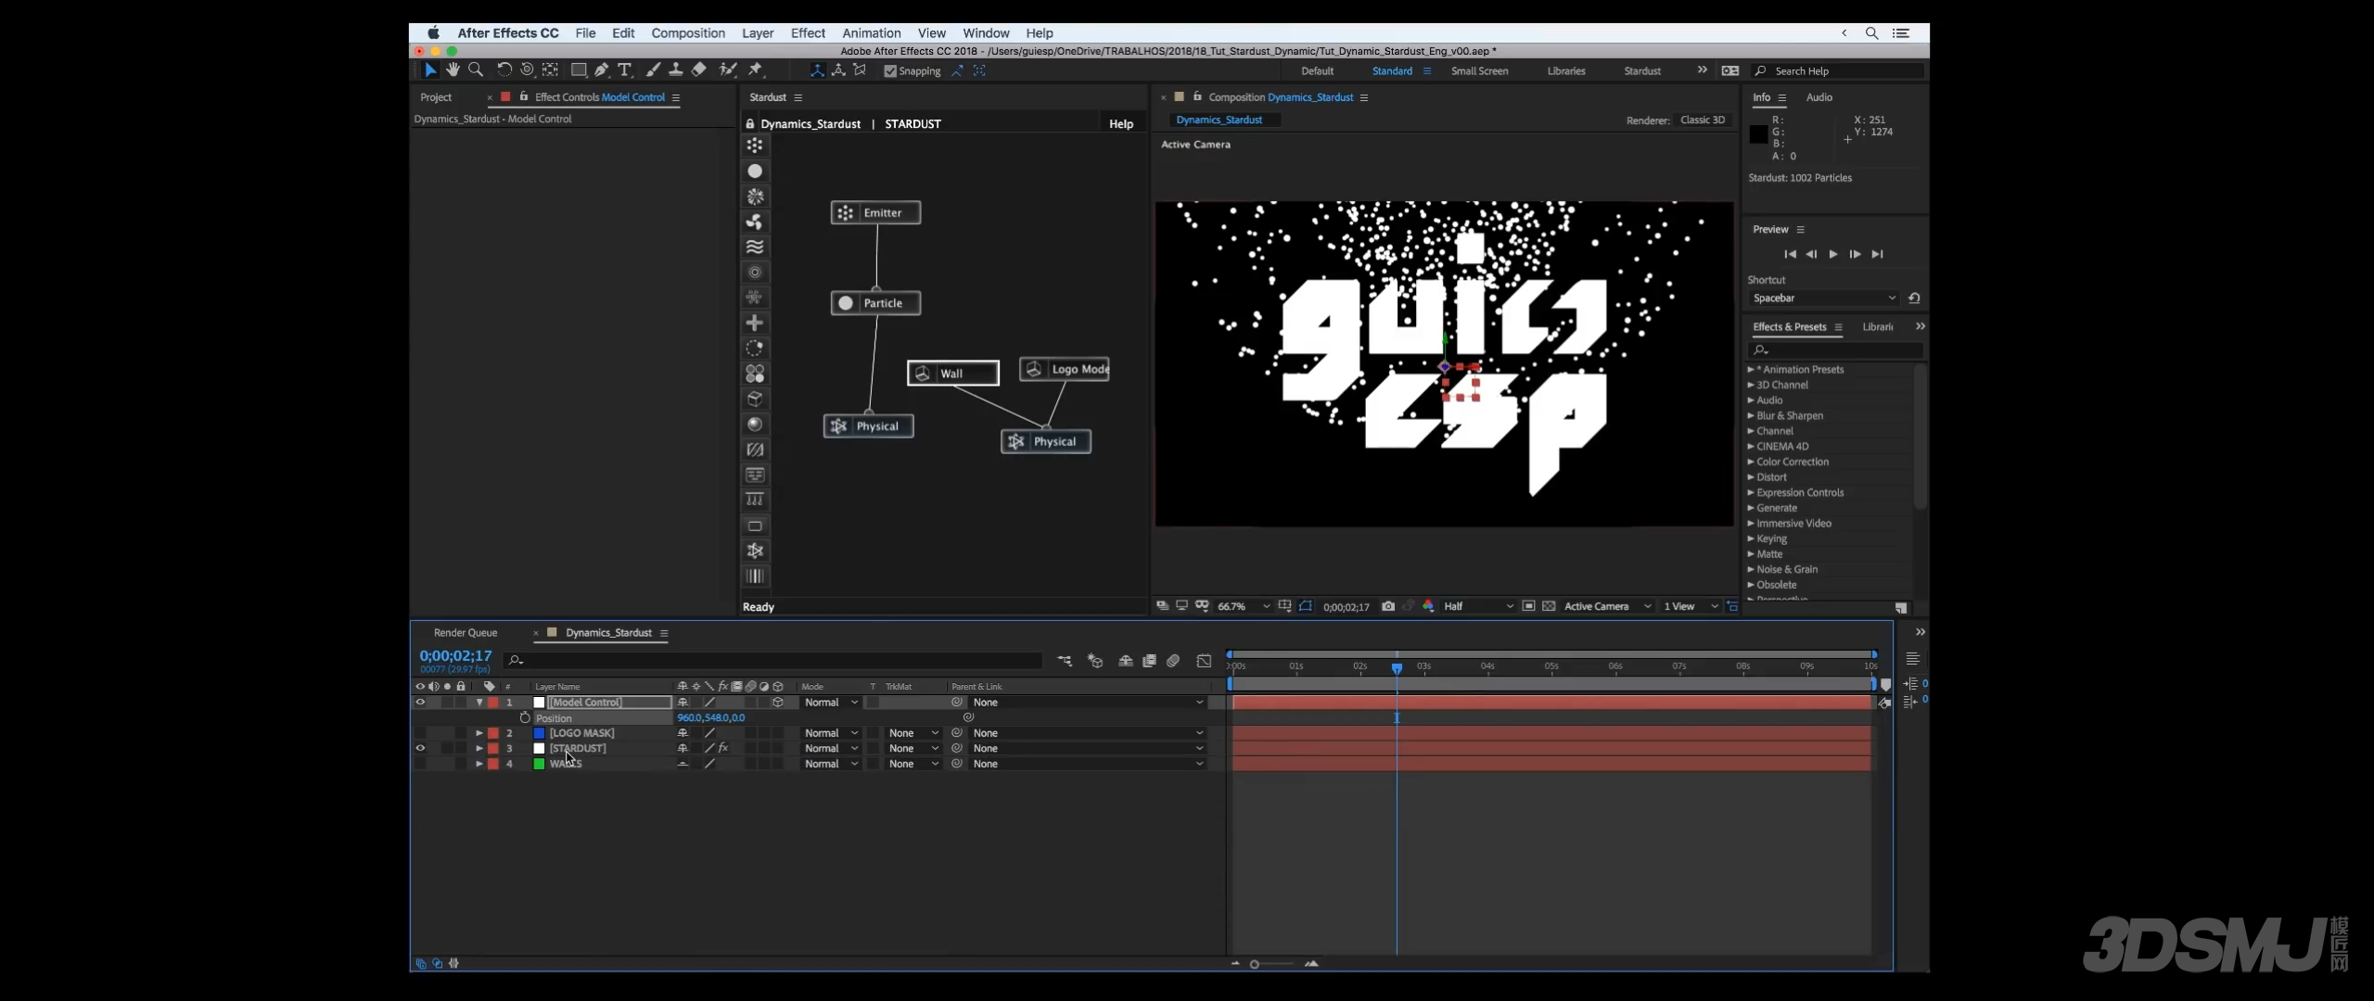This screenshot has height=1001, width=2374.
Task: Click the timeline zoom slider handle
Action: 1254,964
